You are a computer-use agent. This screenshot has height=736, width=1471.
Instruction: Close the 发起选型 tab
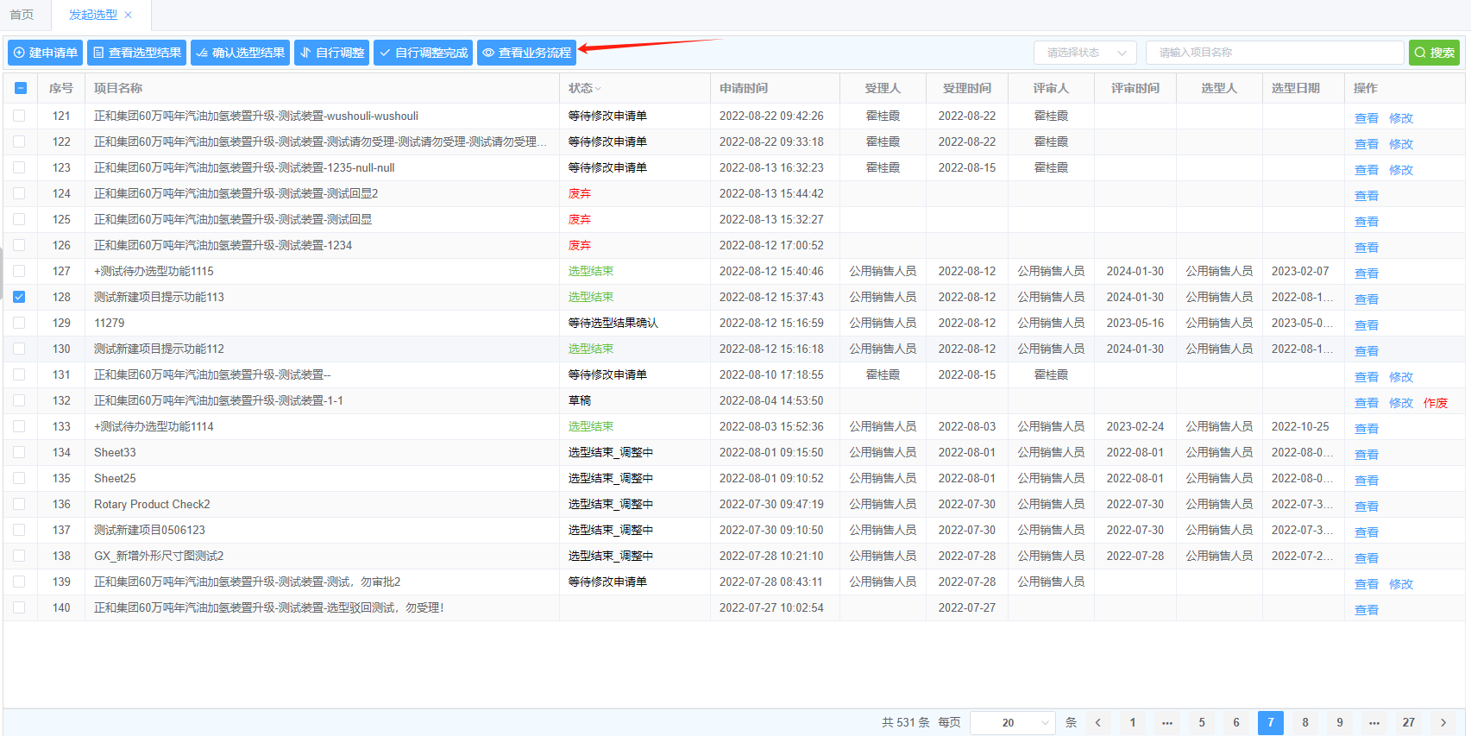click(x=129, y=15)
